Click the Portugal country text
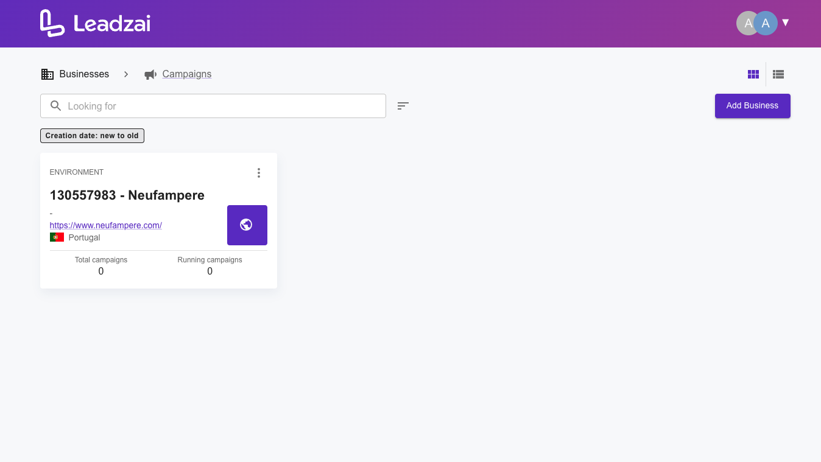 [x=85, y=237]
